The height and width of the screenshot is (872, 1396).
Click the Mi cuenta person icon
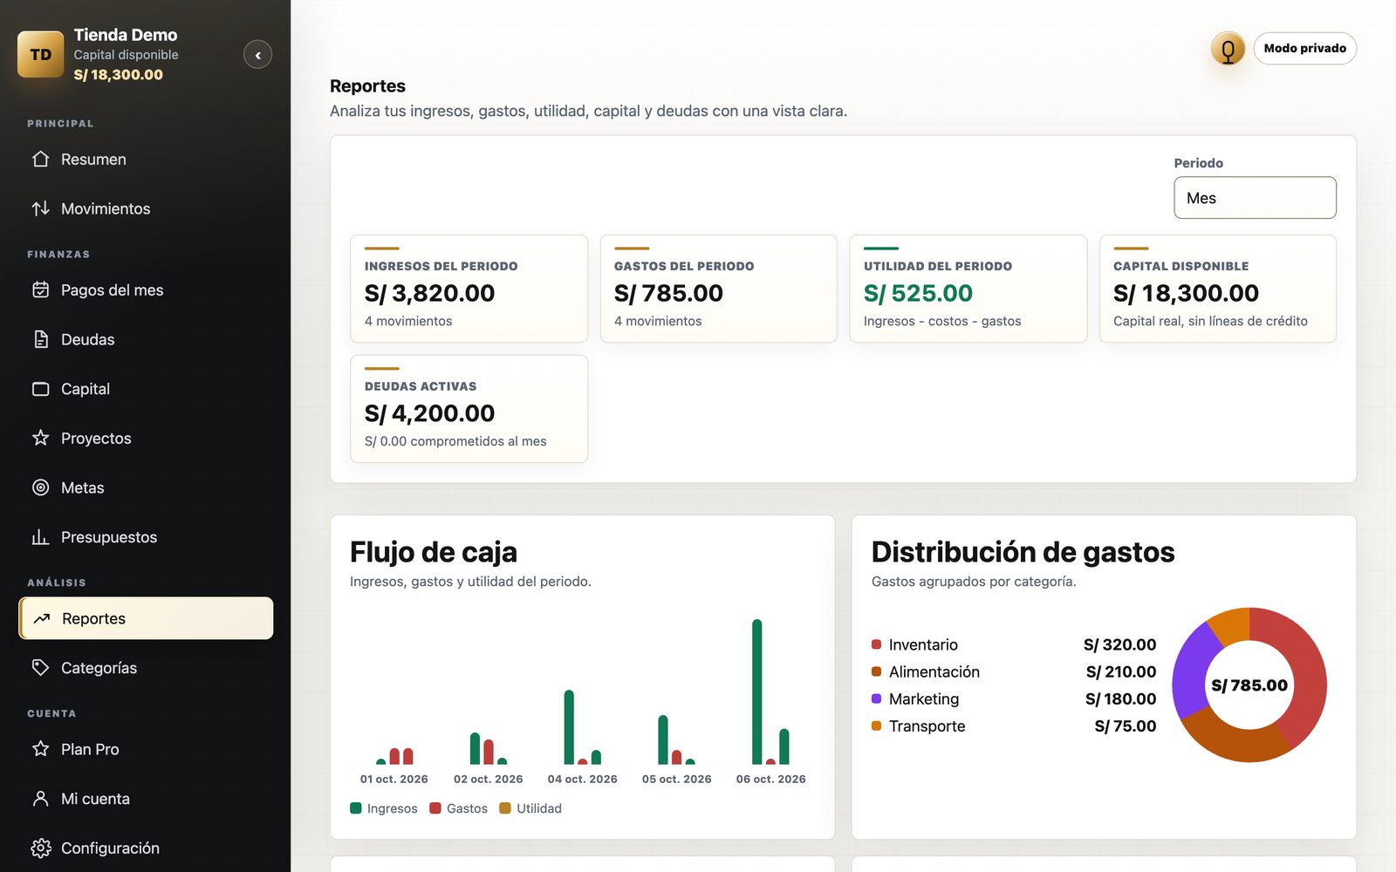(41, 799)
